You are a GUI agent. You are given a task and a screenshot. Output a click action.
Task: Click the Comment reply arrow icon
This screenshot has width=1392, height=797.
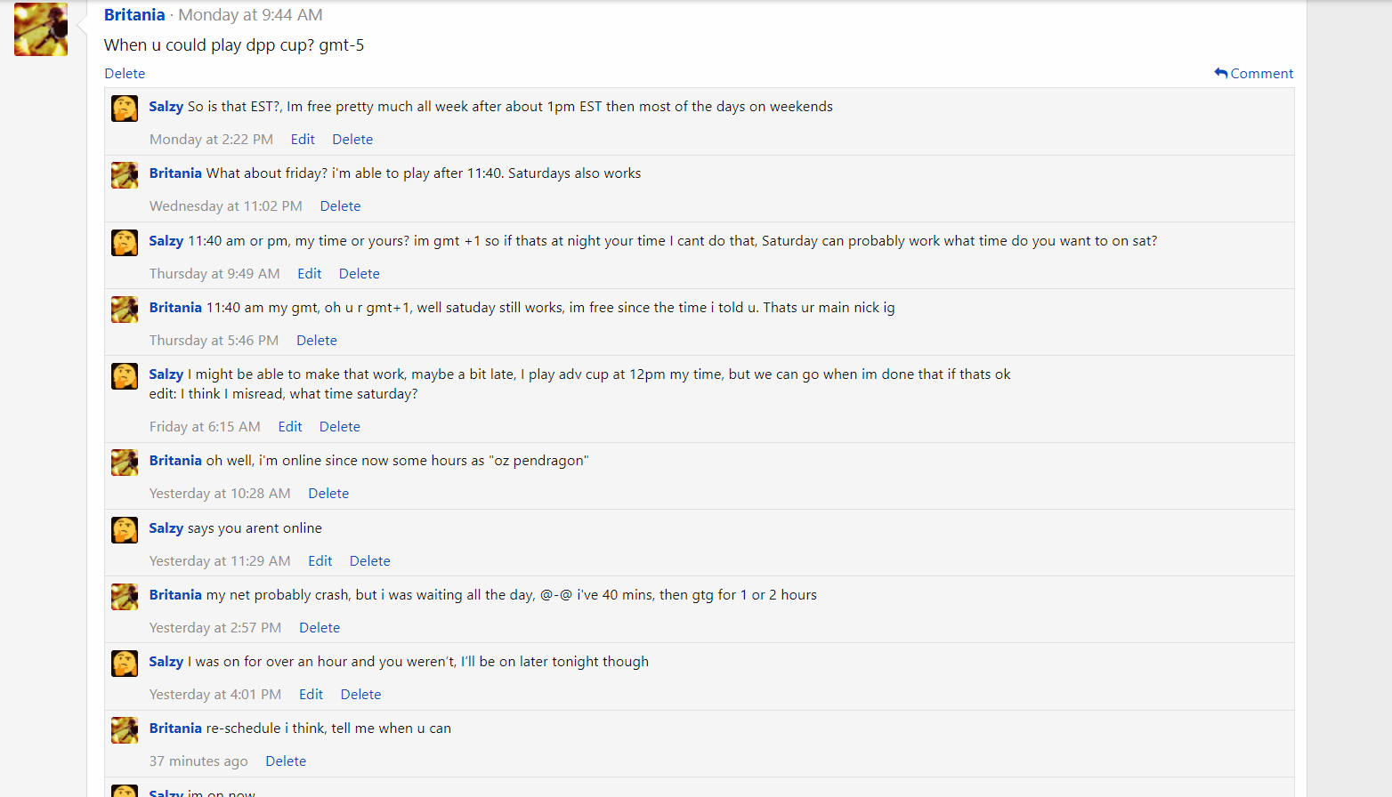point(1221,73)
